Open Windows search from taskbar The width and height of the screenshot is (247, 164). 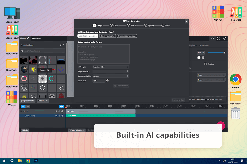click(x=12, y=161)
